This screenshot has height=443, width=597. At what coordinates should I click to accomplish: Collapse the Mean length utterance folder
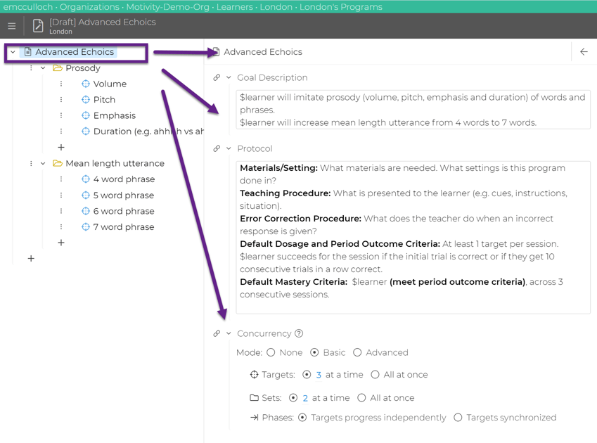(42, 163)
